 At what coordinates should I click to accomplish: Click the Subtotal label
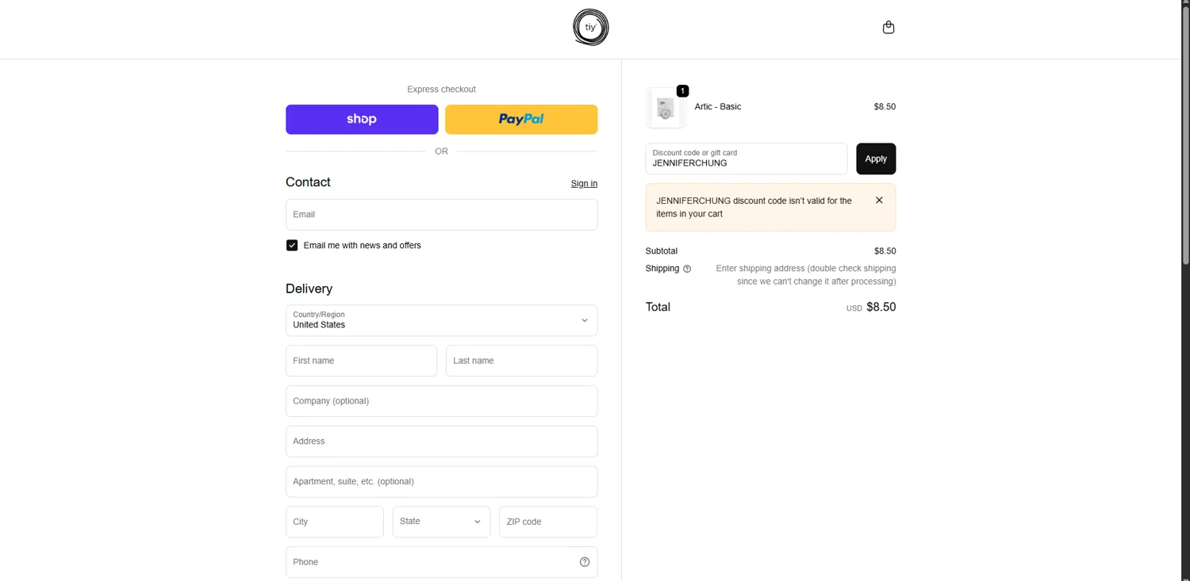pyautogui.click(x=661, y=251)
